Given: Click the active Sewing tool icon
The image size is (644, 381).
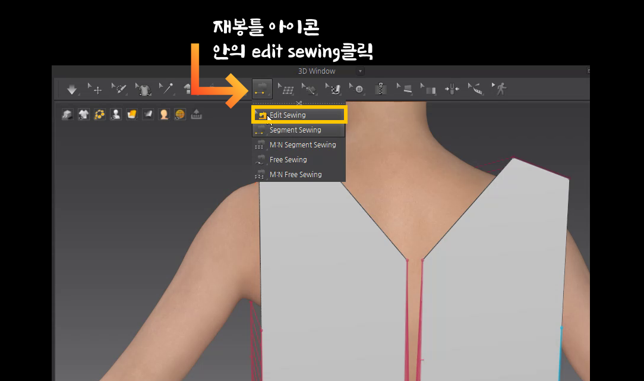Looking at the screenshot, I should [x=262, y=89].
